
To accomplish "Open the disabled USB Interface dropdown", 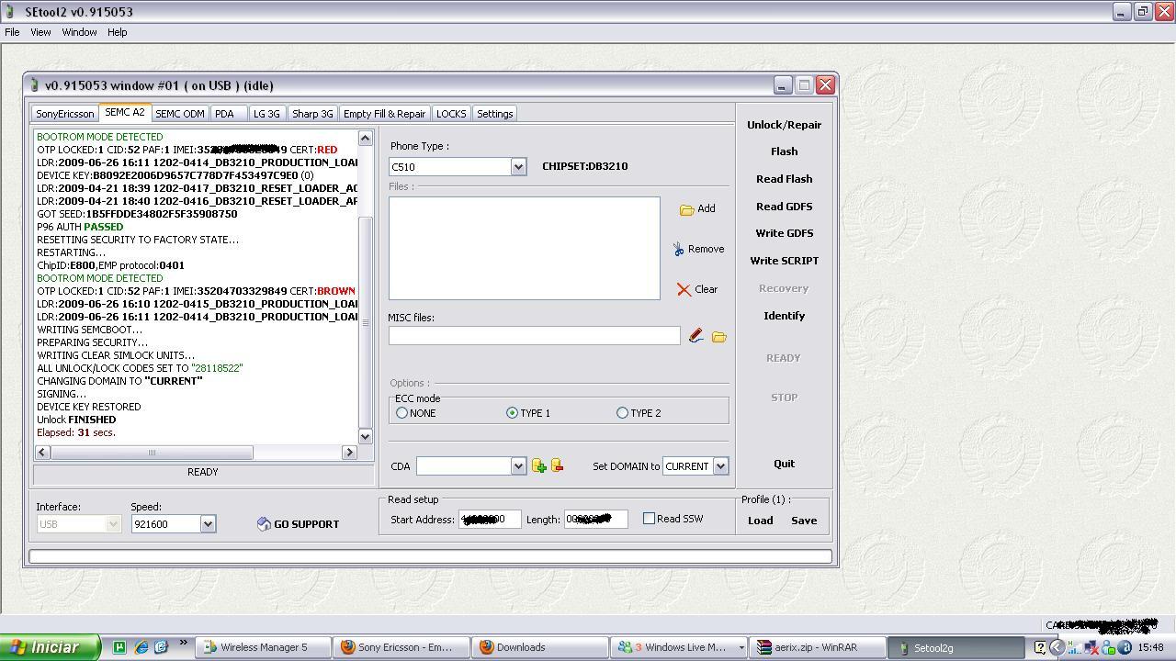I will tap(113, 524).
